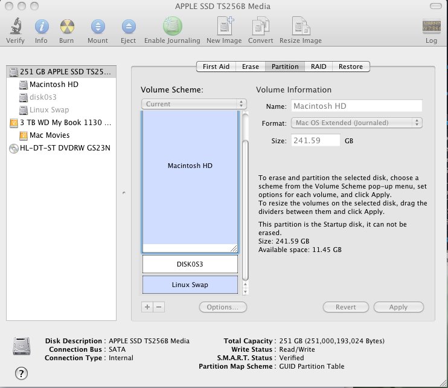Click the Options... button
The height and width of the screenshot is (388, 448).
223,307
